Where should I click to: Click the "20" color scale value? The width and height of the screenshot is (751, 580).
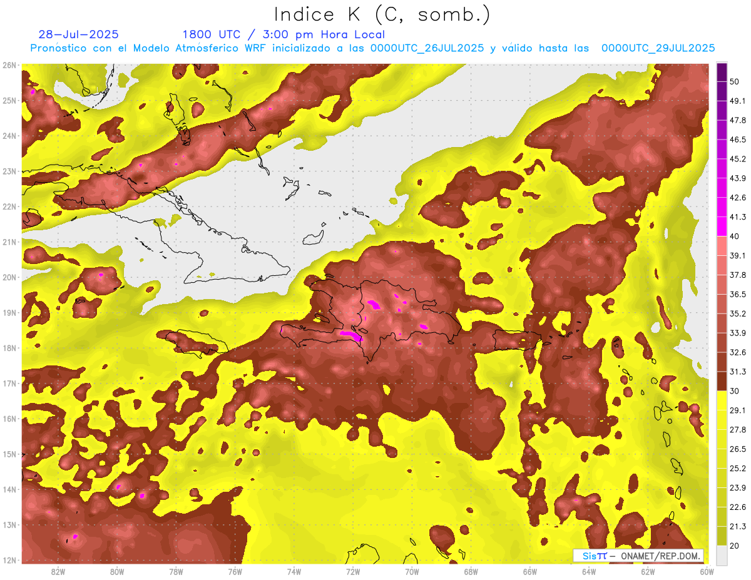click(x=734, y=546)
